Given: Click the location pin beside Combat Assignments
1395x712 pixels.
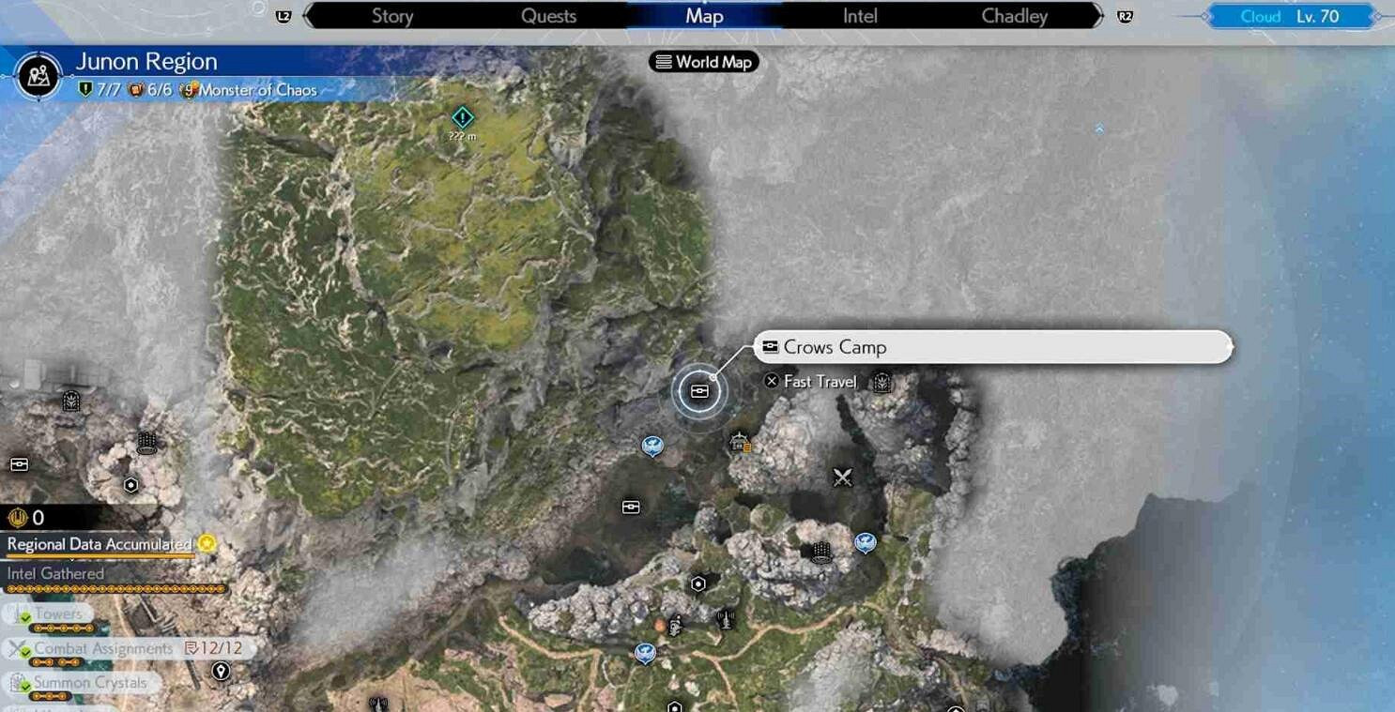Looking at the screenshot, I should pos(221,671).
